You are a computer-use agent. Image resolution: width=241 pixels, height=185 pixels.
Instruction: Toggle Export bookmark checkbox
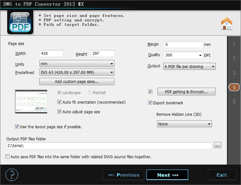tap(150, 103)
